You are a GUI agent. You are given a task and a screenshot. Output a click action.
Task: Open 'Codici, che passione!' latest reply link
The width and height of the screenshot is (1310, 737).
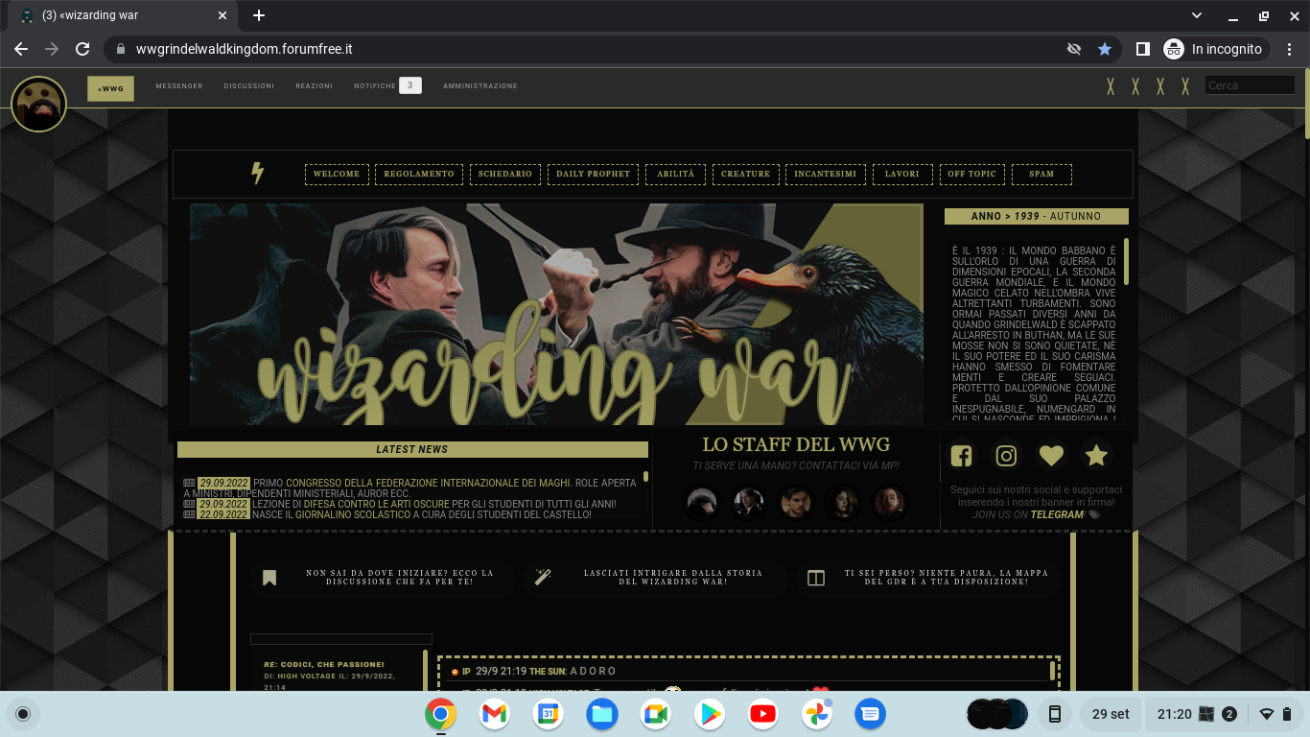coord(324,664)
